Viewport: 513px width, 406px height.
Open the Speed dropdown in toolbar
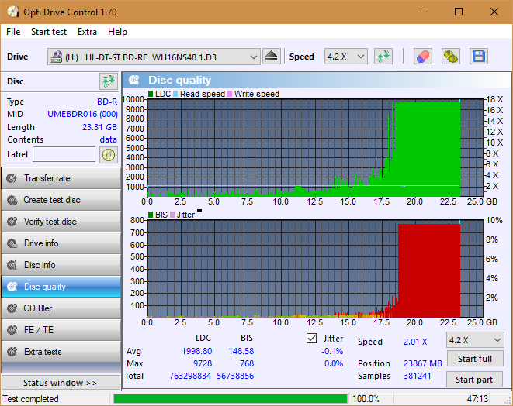tap(345, 57)
